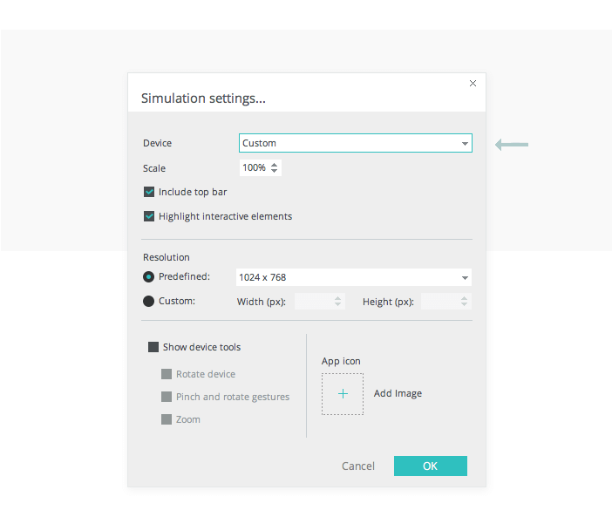Increase the Scale value with up arrow
The width and height of the screenshot is (612, 517).
(x=274, y=165)
